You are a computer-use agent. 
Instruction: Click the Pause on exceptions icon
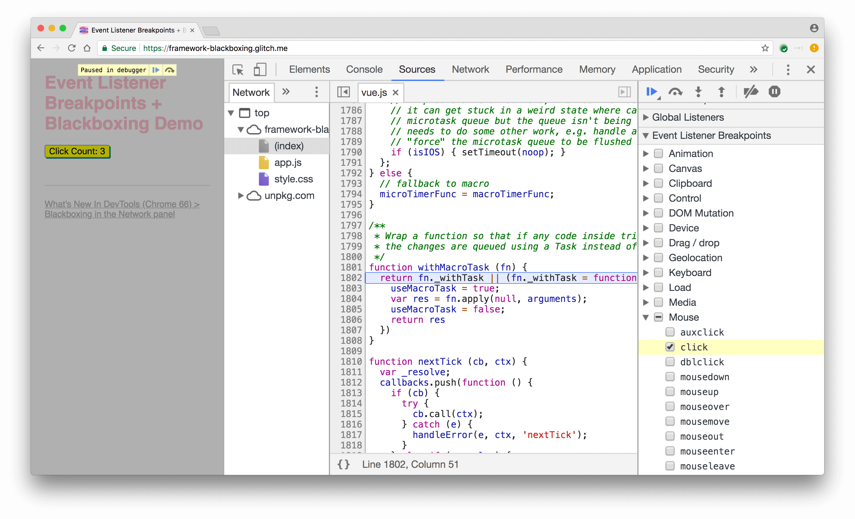click(774, 91)
